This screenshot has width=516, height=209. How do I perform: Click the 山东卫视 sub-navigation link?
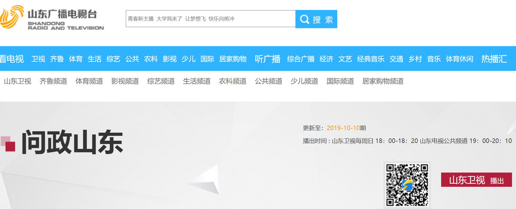(18, 81)
